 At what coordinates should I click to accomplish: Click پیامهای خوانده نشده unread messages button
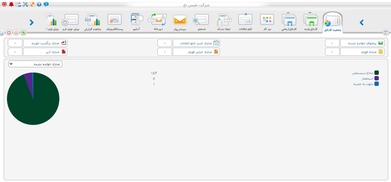click(362, 43)
